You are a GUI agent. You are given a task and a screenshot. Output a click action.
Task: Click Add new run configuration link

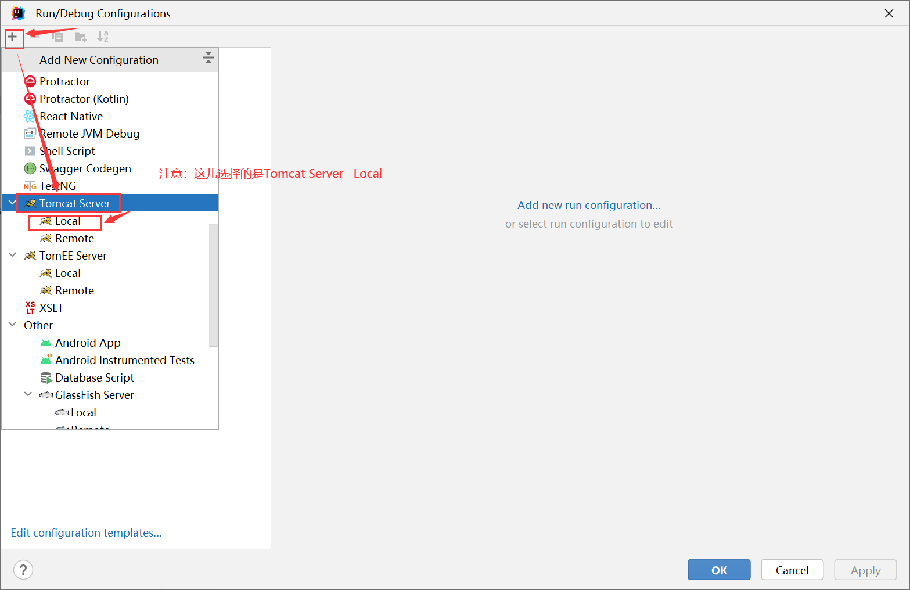[589, 205]
